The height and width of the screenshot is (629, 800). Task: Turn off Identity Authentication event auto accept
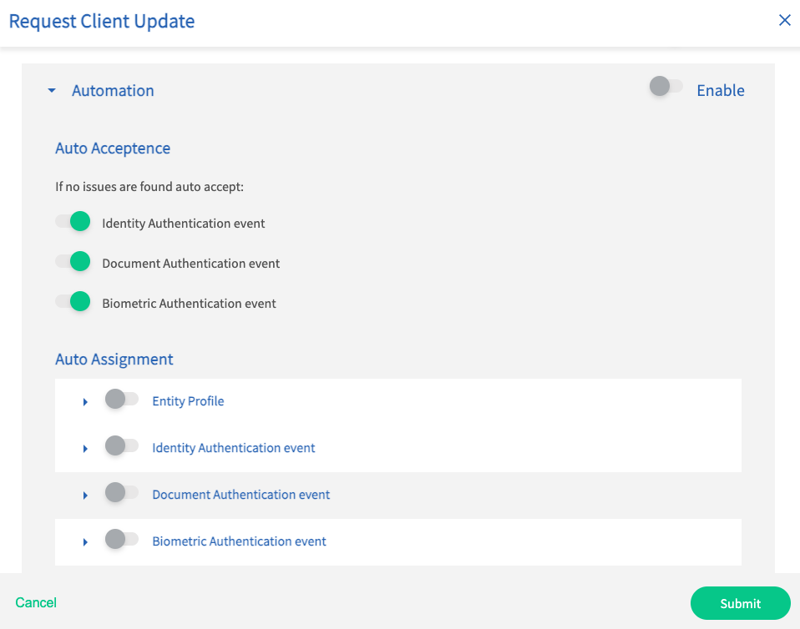click(x=73, y=221)
